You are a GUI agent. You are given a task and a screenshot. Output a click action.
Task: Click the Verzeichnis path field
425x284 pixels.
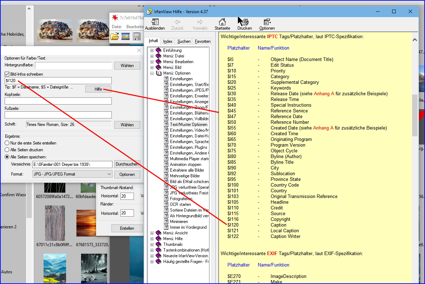(x=72, y=164)
